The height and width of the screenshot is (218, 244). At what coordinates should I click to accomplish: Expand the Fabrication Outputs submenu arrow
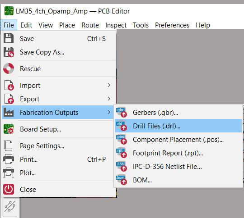click(109, 112)
